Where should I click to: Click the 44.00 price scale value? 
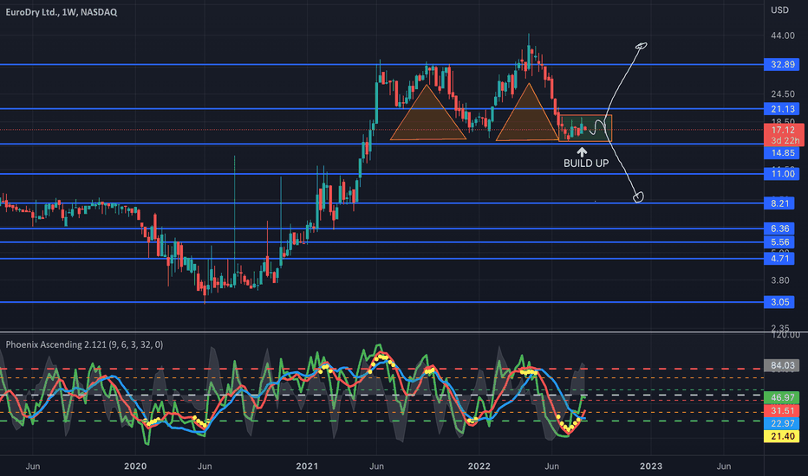click(782, 35)
